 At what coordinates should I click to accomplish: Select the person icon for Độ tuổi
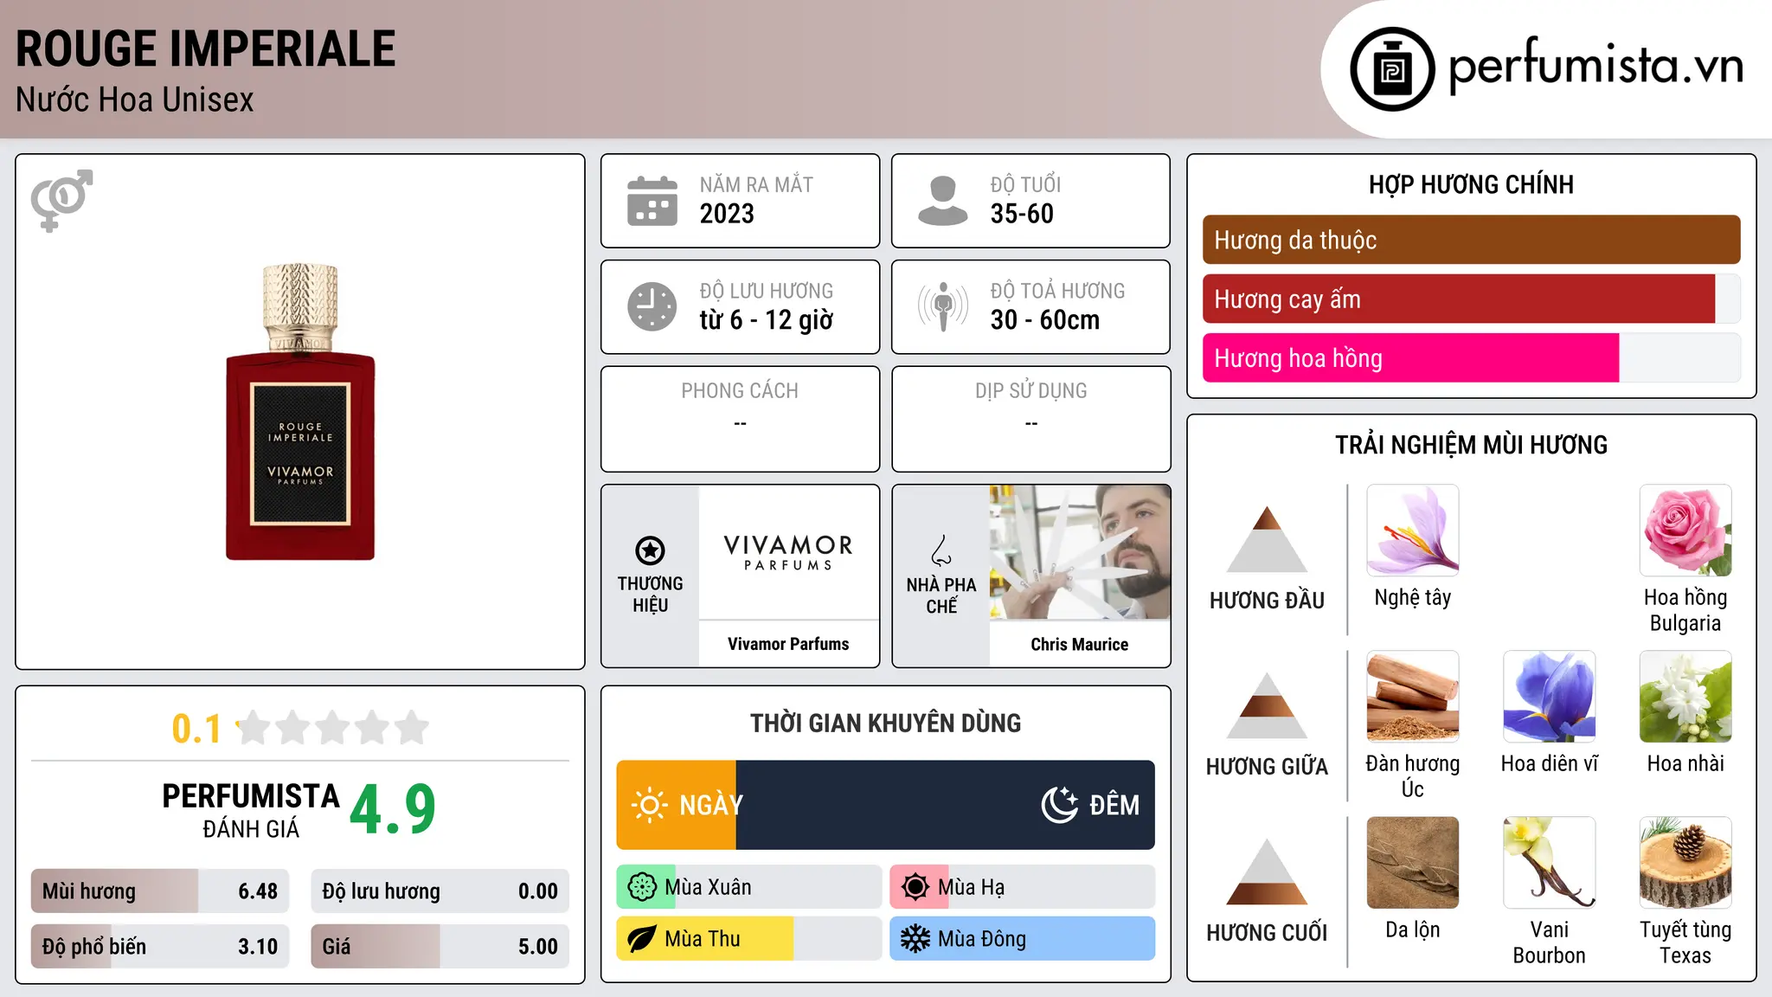943,201
